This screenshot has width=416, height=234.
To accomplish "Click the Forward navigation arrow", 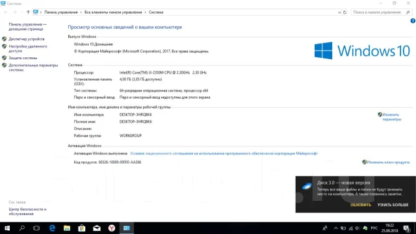I will pyautogui.click(x=15, y=12).
